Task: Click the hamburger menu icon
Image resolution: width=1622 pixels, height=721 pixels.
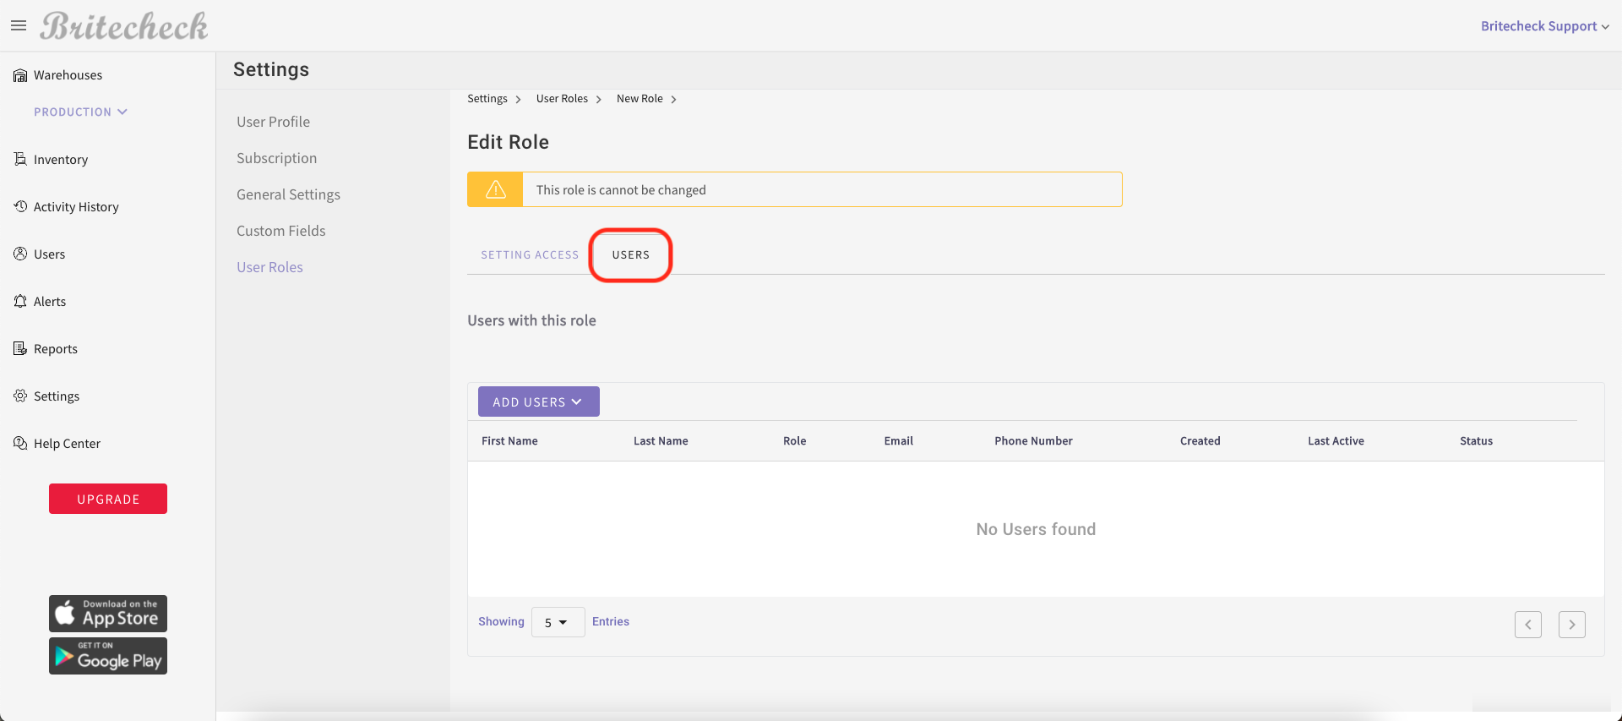Action: coord(19,25)
